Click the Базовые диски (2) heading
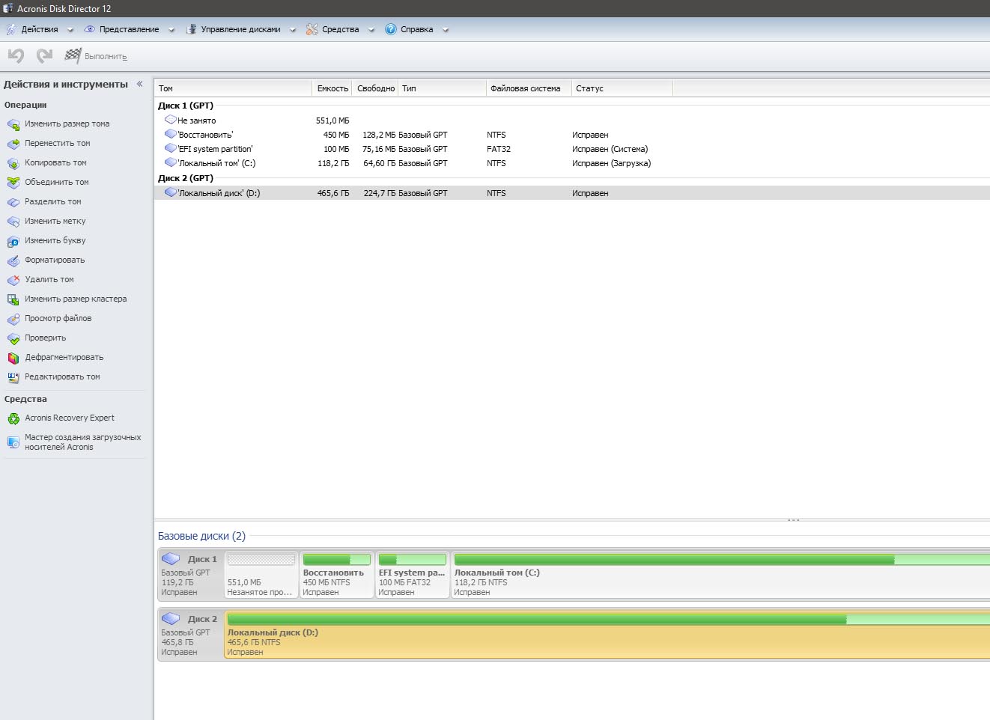Screen dimensions: 990x720 (x=201, y=536)
